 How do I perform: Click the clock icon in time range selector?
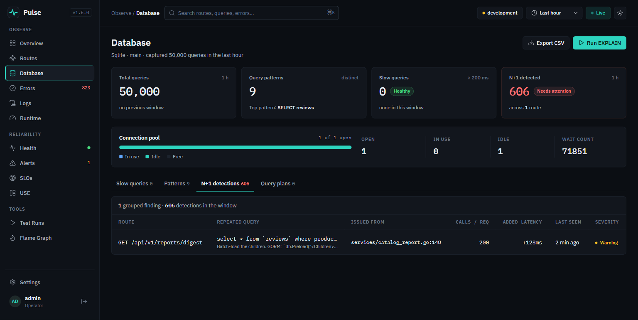[x=534, y=13]
